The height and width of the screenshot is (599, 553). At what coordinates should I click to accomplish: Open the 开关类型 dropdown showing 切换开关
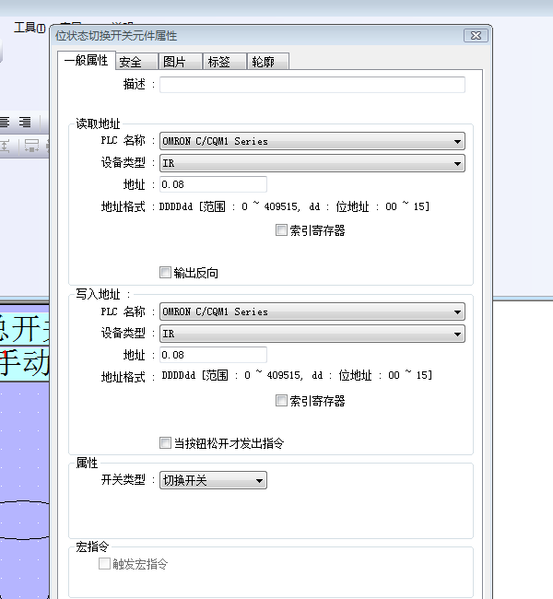[260, 480]
